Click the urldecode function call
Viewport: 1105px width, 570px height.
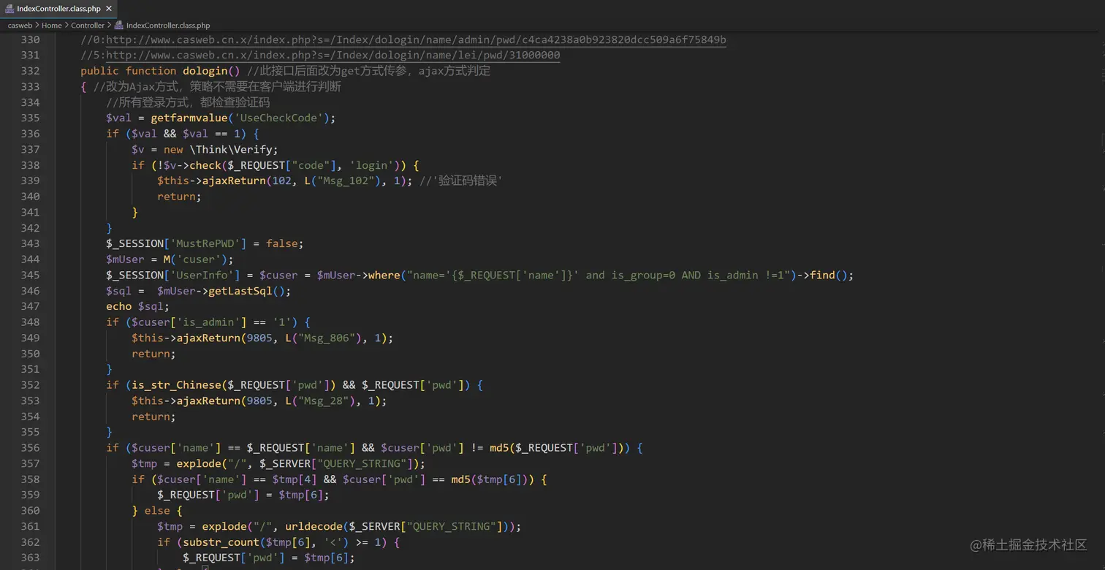pyautogui.click(x=314, y=526)
